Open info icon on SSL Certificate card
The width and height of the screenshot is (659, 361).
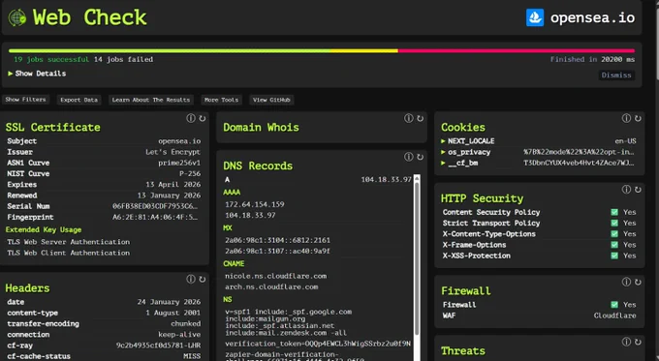point(191,118)
